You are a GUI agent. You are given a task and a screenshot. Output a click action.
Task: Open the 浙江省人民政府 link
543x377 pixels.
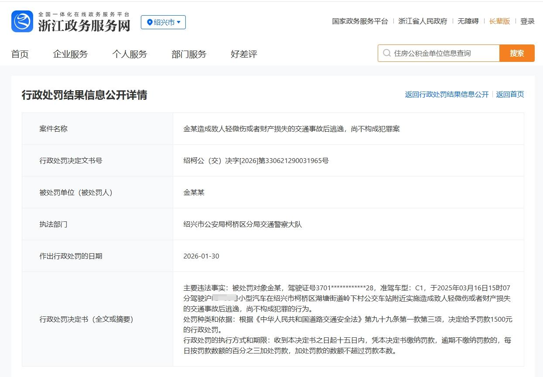[423, 21]
